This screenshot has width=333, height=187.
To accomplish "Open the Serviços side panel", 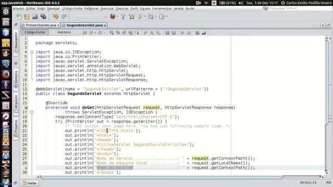I will pos(16,79).
